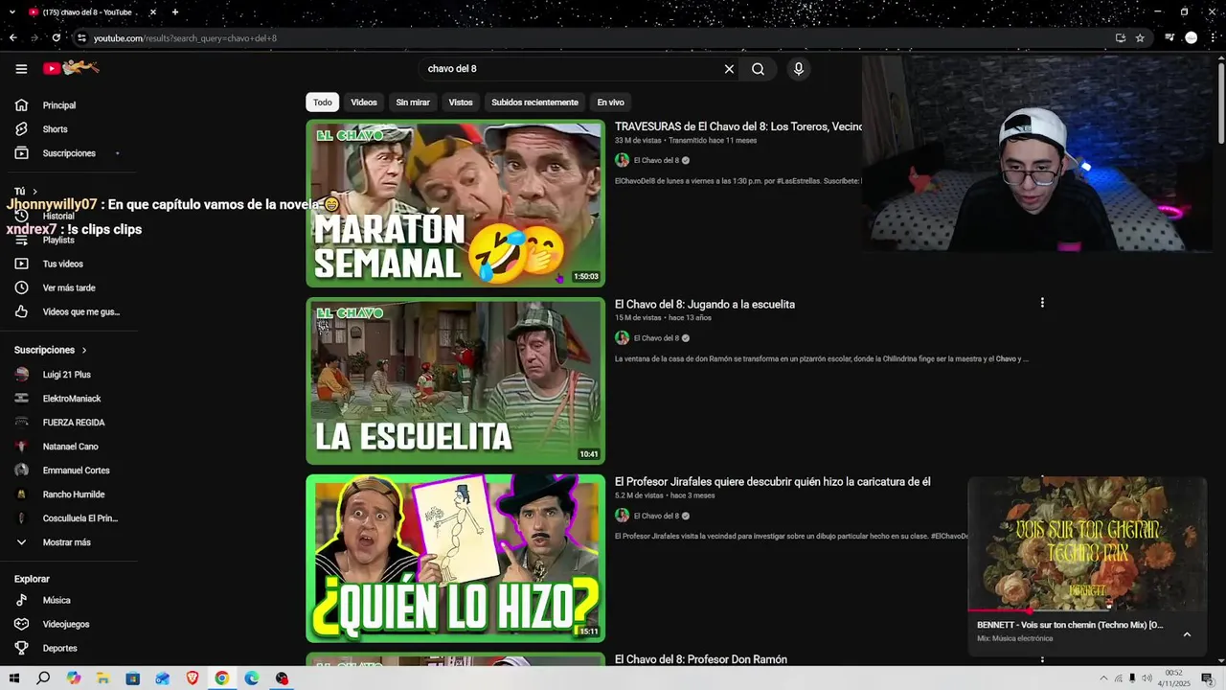Select Subidos recientemente filter chip

pos(534,103)
